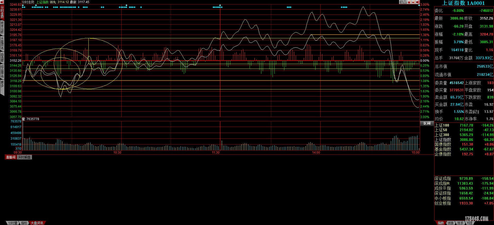
Task: Collapse the right panel using the arrow icon
Action: [418, 2]
